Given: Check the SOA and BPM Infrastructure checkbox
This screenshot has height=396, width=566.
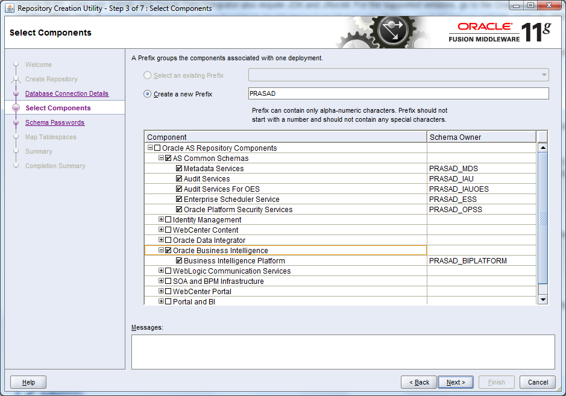Looking at the screenshot, I should click(x=168, y=281).
